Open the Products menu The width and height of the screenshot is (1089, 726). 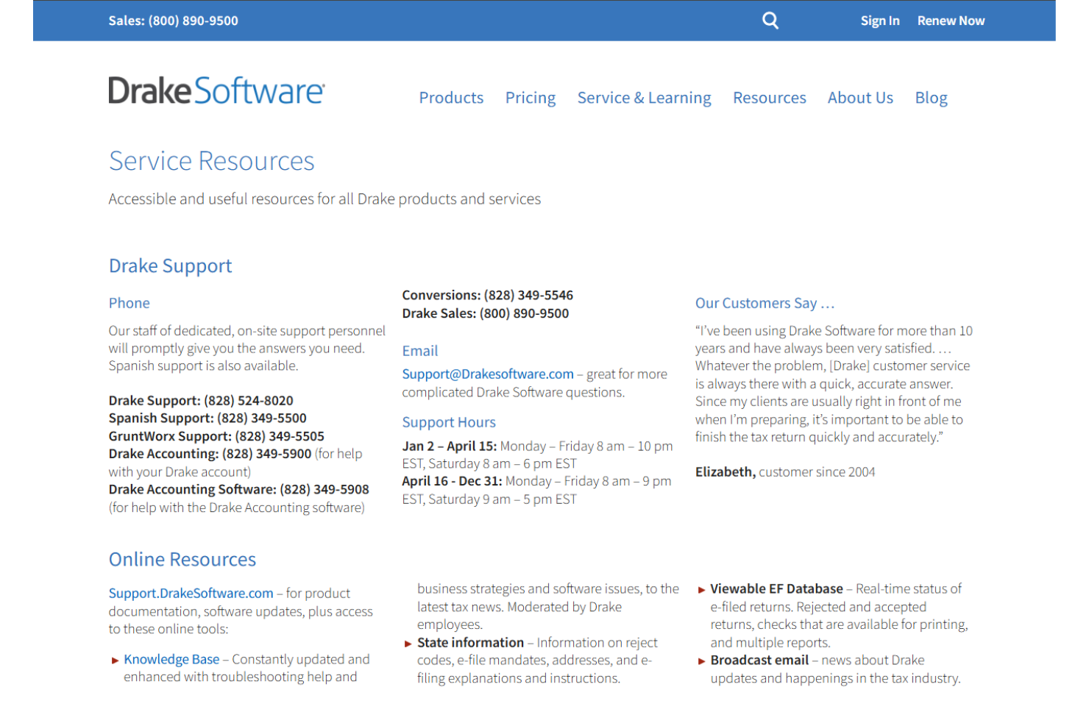click(451, 98)
